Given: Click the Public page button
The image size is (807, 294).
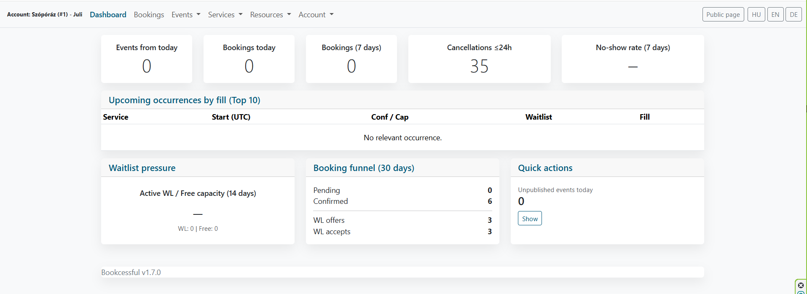Looking at the screenshot, I should pyautogui.click(x=723, y=15).
